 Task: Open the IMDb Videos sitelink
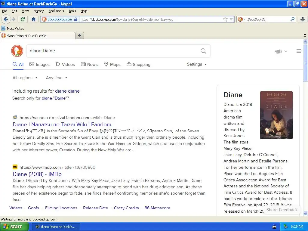pyautogui.click(x=16, y=208)
